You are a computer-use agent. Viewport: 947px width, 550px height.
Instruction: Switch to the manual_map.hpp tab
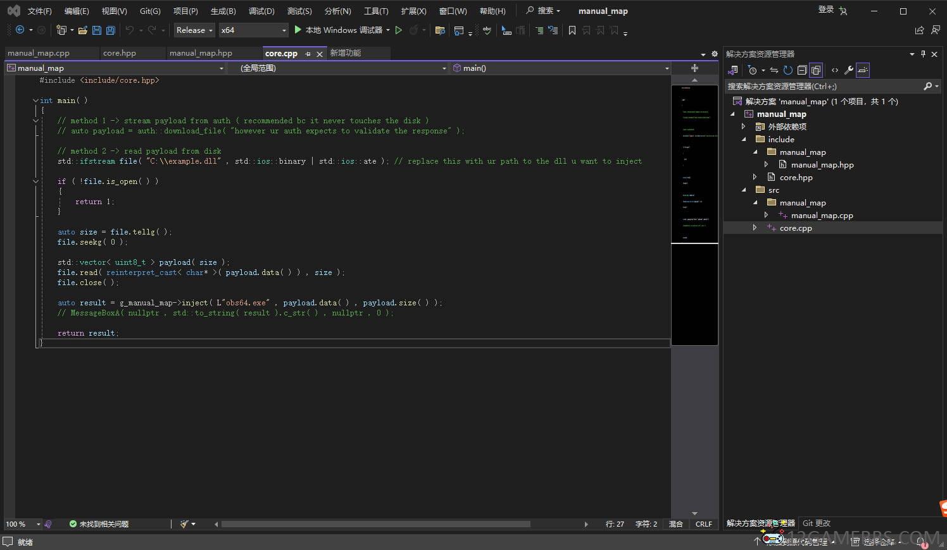(x=201, y=53)
